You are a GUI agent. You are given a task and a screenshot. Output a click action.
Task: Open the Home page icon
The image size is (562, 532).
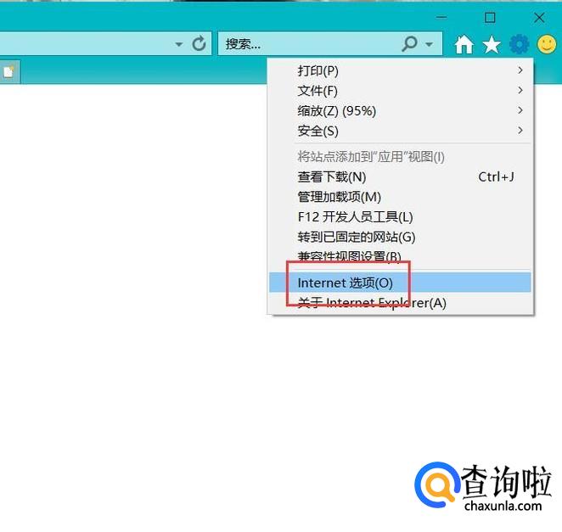pyautogui.click(x=464, y=44)
